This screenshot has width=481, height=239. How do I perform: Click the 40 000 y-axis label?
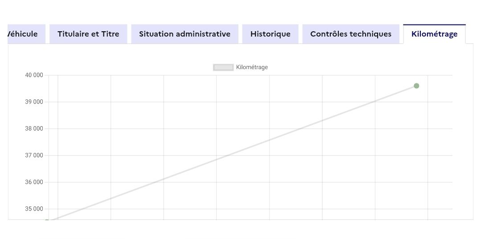tap(34, 75)
